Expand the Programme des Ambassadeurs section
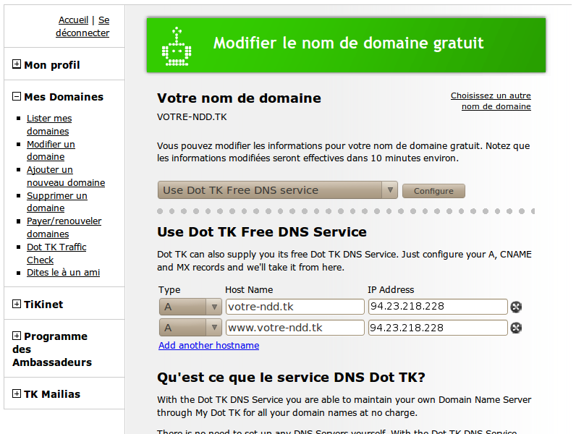 pyautogui.click(x=17, y=336)
